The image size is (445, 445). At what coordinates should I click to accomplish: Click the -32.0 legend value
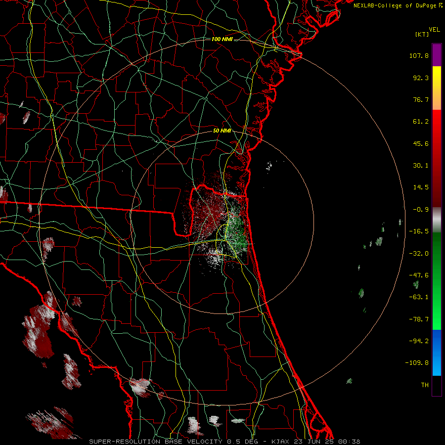419,254
